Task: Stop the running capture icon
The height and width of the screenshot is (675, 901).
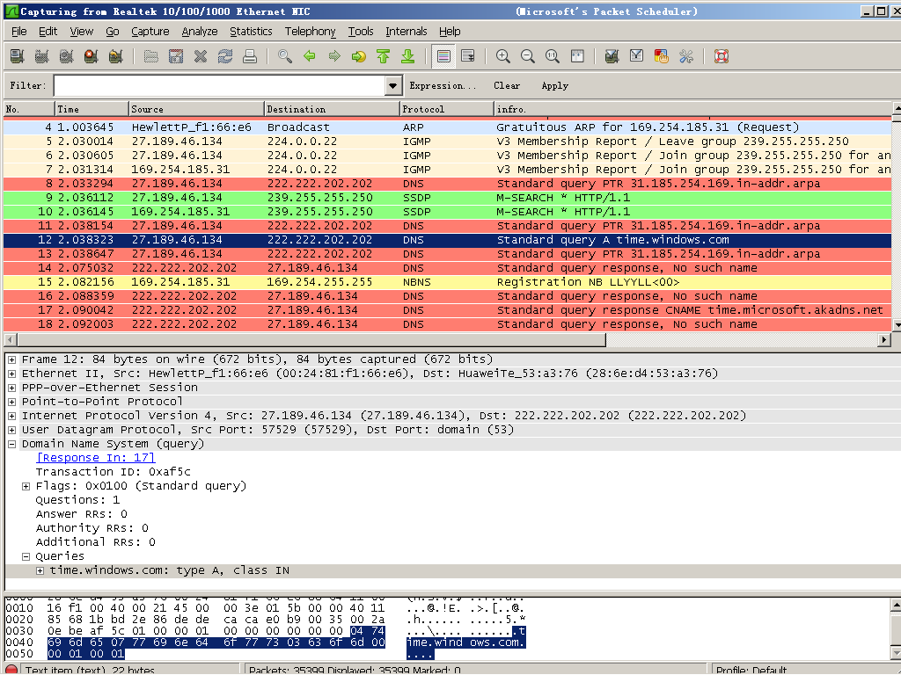Action: tap(91, 56)
